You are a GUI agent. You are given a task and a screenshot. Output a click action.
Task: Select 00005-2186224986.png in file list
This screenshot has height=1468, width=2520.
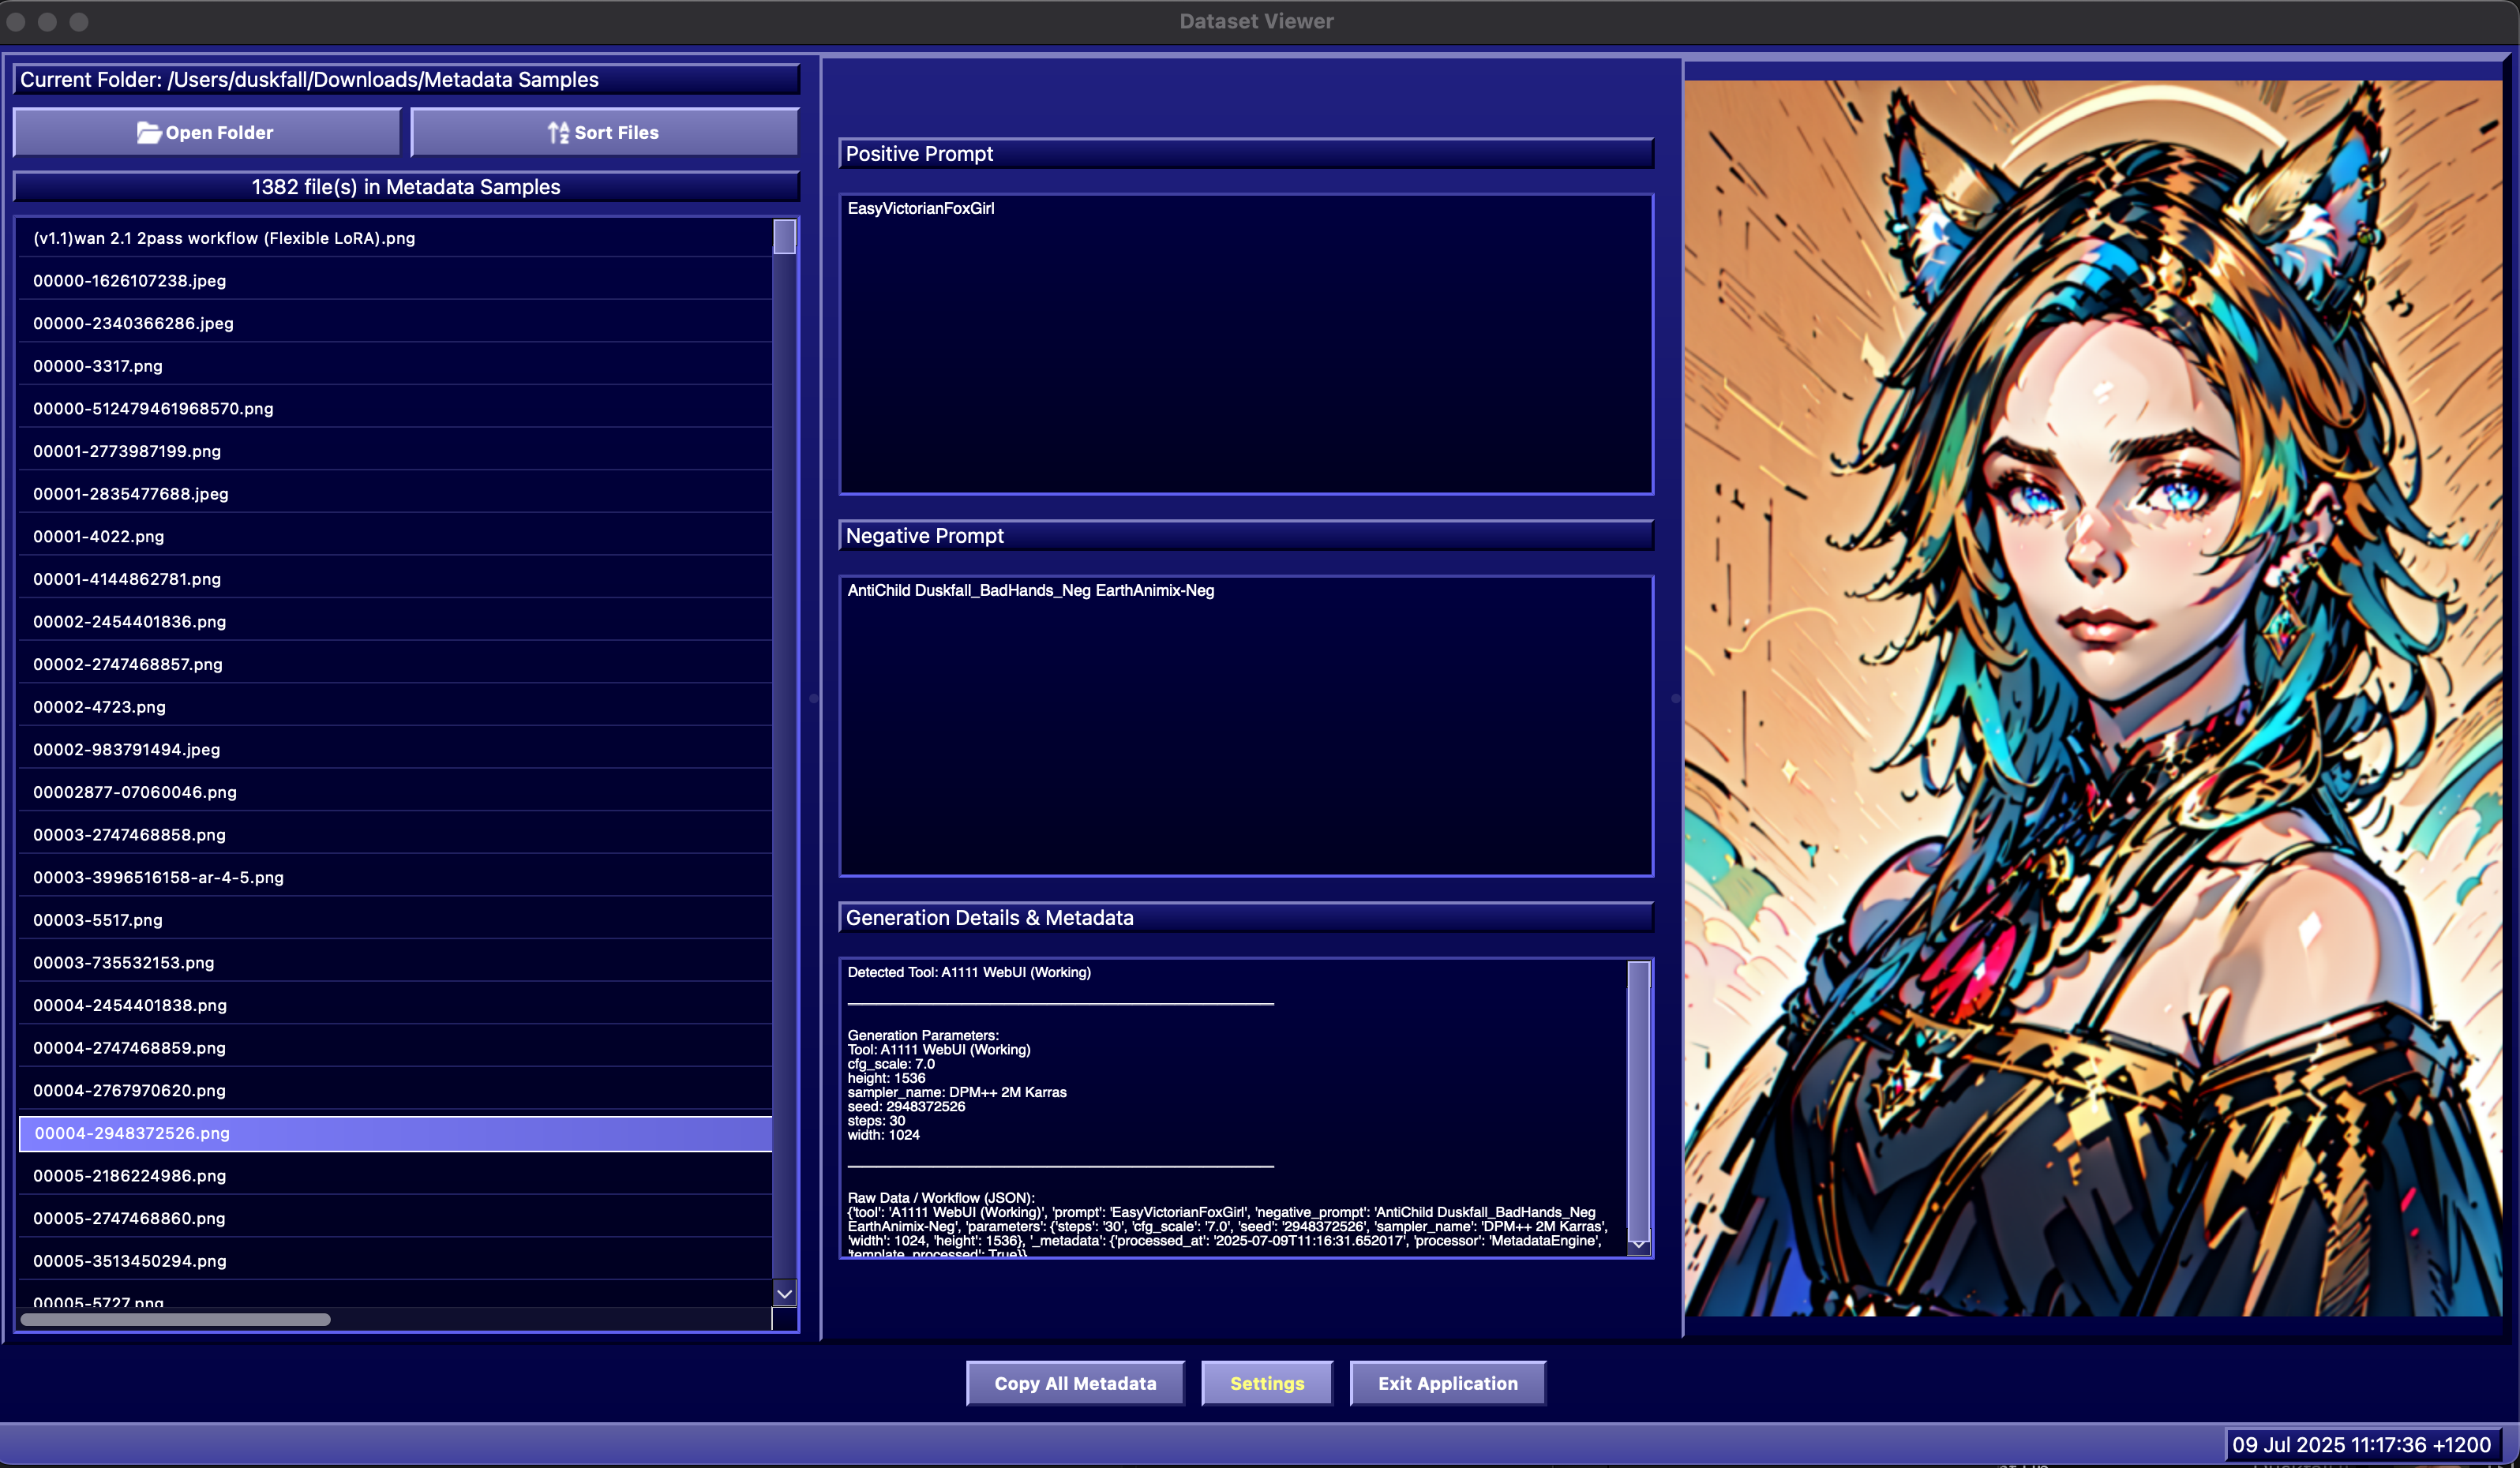(130, 1175)
